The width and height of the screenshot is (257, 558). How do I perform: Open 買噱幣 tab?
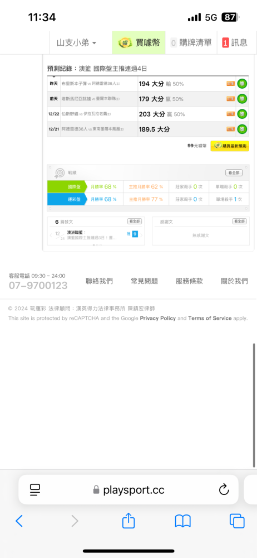139,43
